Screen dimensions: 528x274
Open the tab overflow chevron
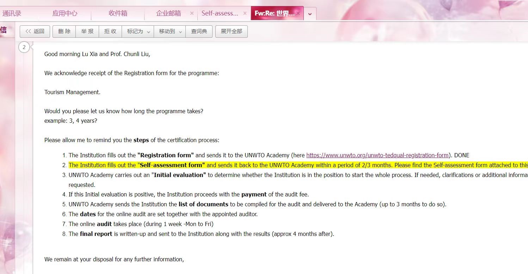pos(310,14)
